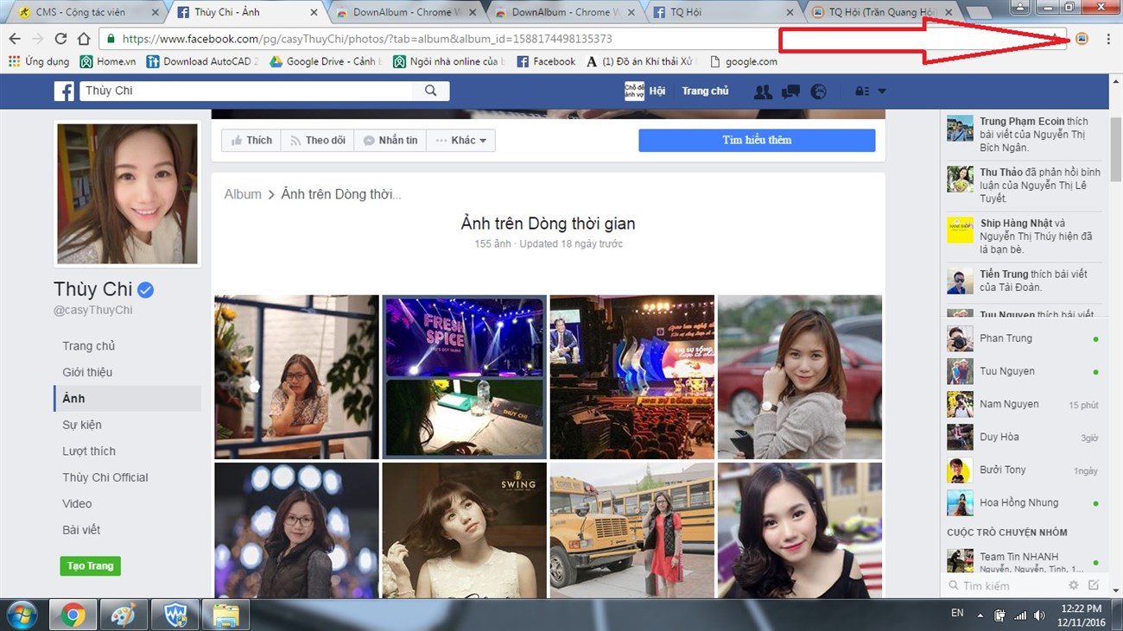The image size is (1123, 631).
Task: Click the search magnifier in the Facebook search bar
Action: coord(430,91)
